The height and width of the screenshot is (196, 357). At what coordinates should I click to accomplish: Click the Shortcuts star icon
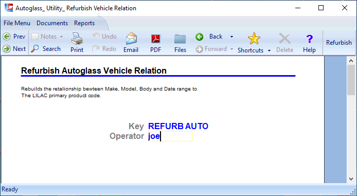click(254, 39)
